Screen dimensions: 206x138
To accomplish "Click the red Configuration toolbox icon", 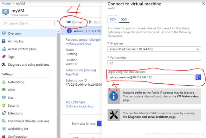I will click(x=4, y=136).
